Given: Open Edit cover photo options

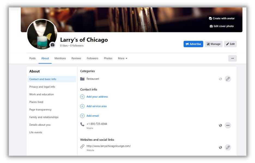Looking at the screenshot, I should [x=221, y=26].
